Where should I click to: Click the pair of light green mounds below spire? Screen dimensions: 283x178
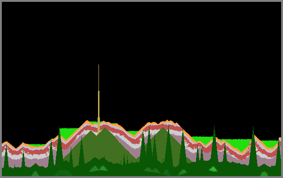coord(98,169)
